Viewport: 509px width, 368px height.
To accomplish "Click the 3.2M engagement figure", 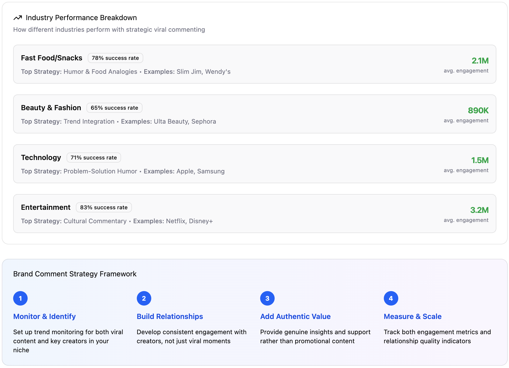I will pos(479,210).
